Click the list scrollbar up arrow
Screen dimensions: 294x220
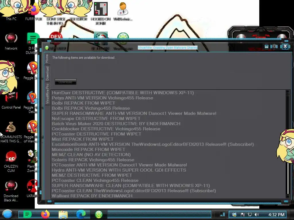pyautogui.click(x=288, y=92)
